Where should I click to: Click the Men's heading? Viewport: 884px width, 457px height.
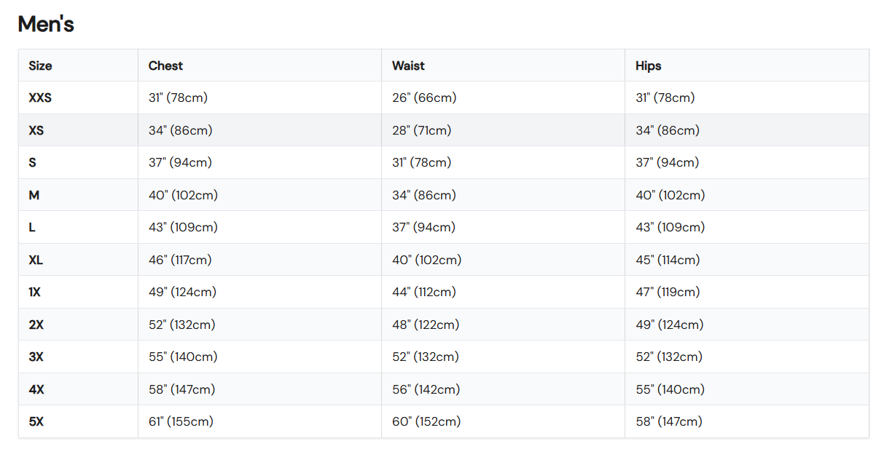click(46, 24)
